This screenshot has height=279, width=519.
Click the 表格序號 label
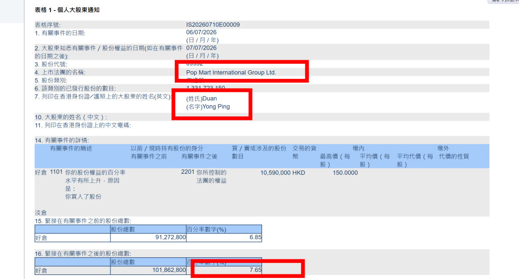coord(48,25)
